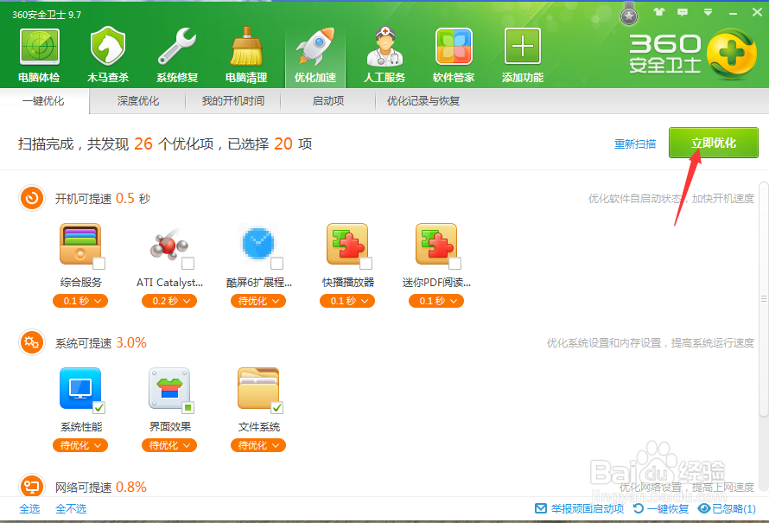This screenshot has width=769, height=523.
Task: Open 系统修复 system repair
Action: tap(177, 55)
